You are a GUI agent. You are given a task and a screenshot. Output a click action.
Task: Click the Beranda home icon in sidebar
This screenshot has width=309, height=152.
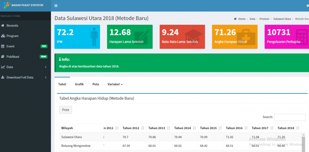[x=3, y=25]
